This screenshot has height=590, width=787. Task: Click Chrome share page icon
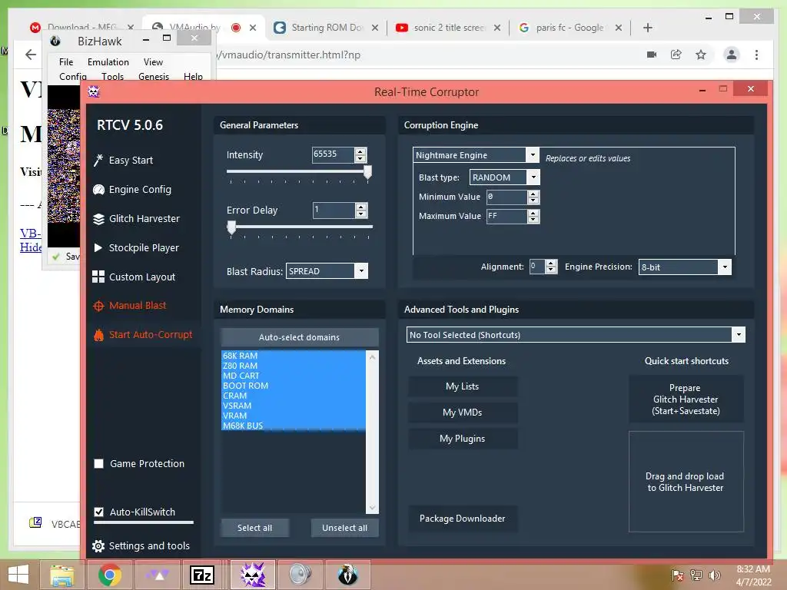point(676,55)
